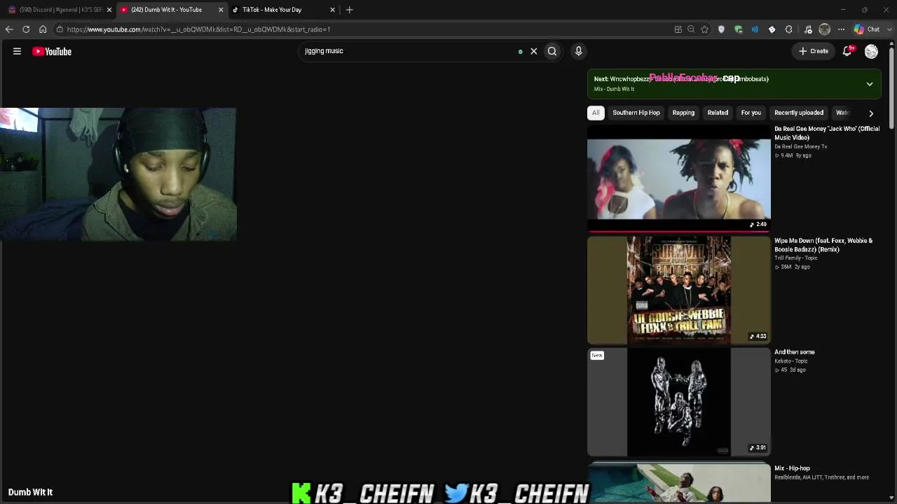Screen dimensions: 897x504
Task: Open the green extension icon
Action: [738, 29]
